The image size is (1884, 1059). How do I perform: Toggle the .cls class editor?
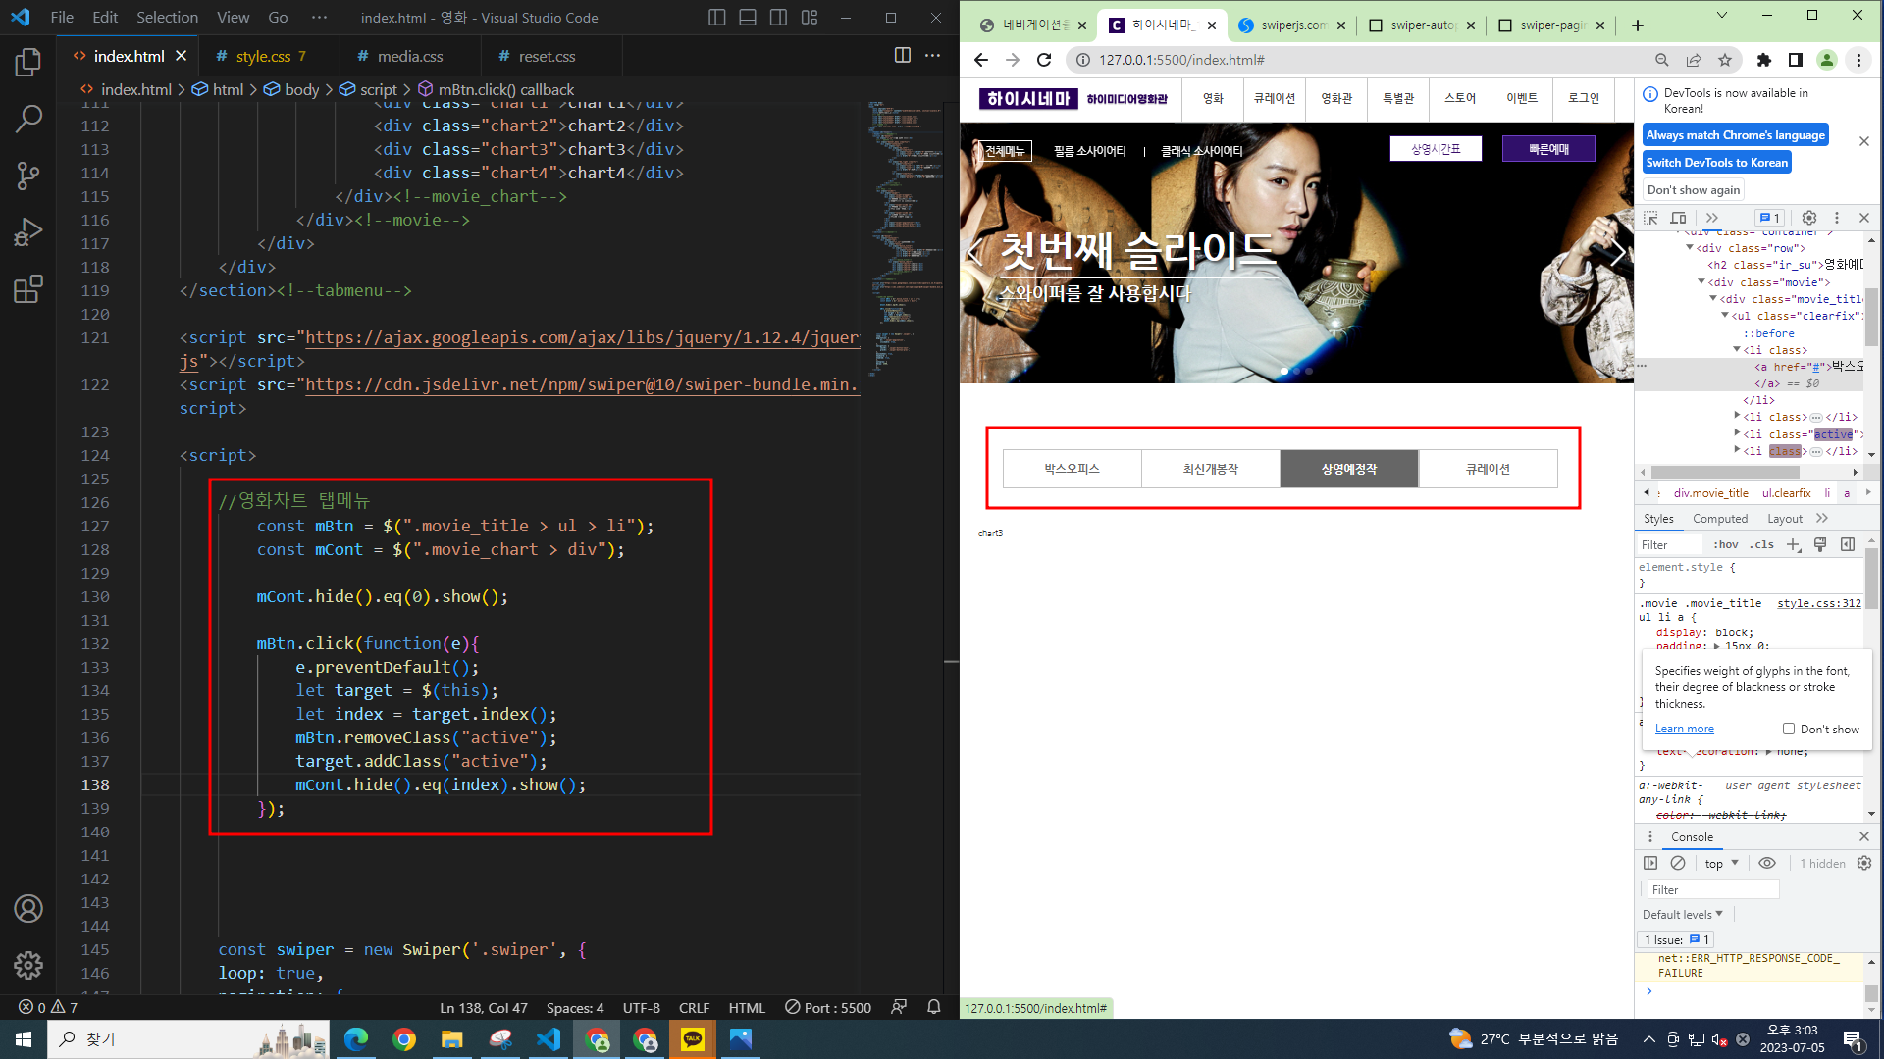coord(1763,544)
